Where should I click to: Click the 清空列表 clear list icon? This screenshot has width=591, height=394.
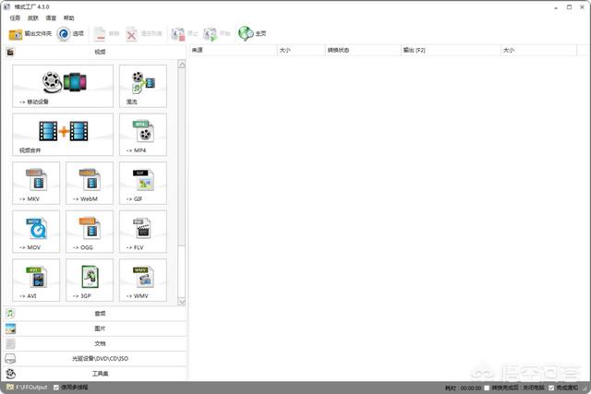click(131, 34)
